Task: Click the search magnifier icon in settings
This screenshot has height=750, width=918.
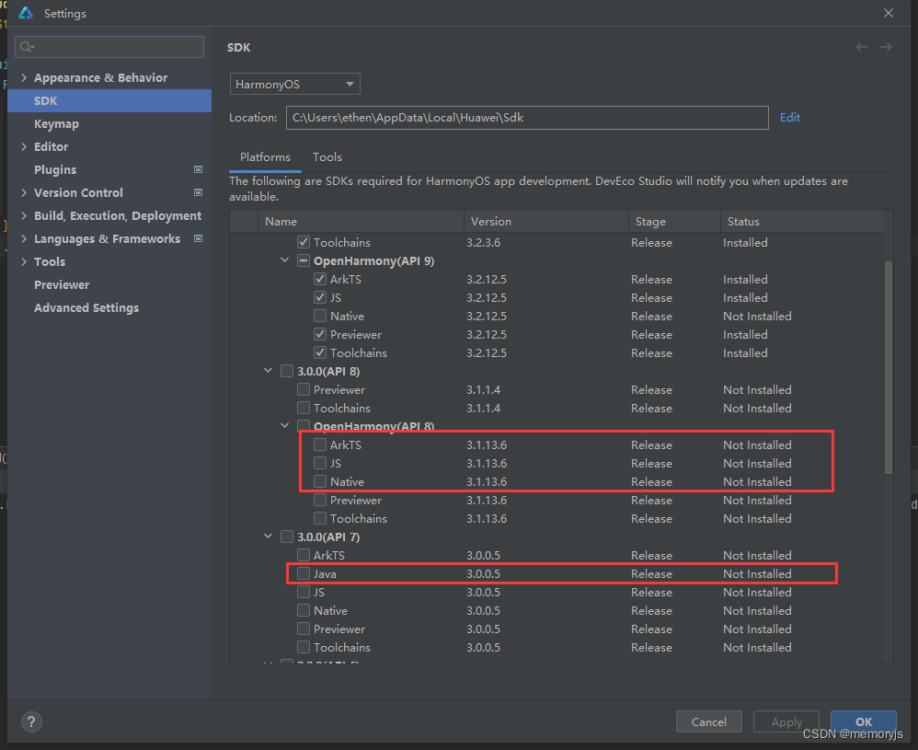Action: coord(27,47)
